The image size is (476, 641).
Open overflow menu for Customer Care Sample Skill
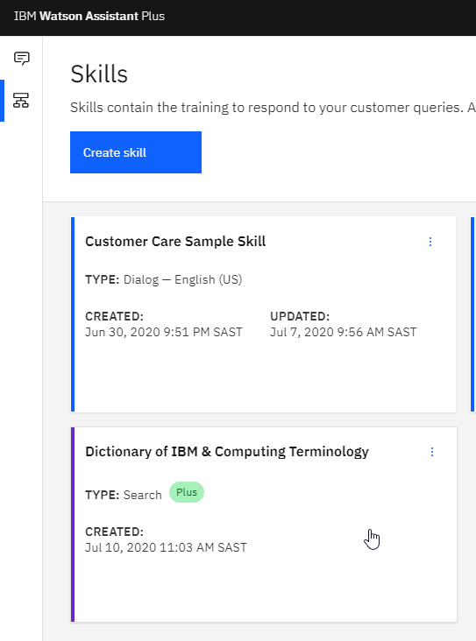pyautogui.click(x=430, y=242)
